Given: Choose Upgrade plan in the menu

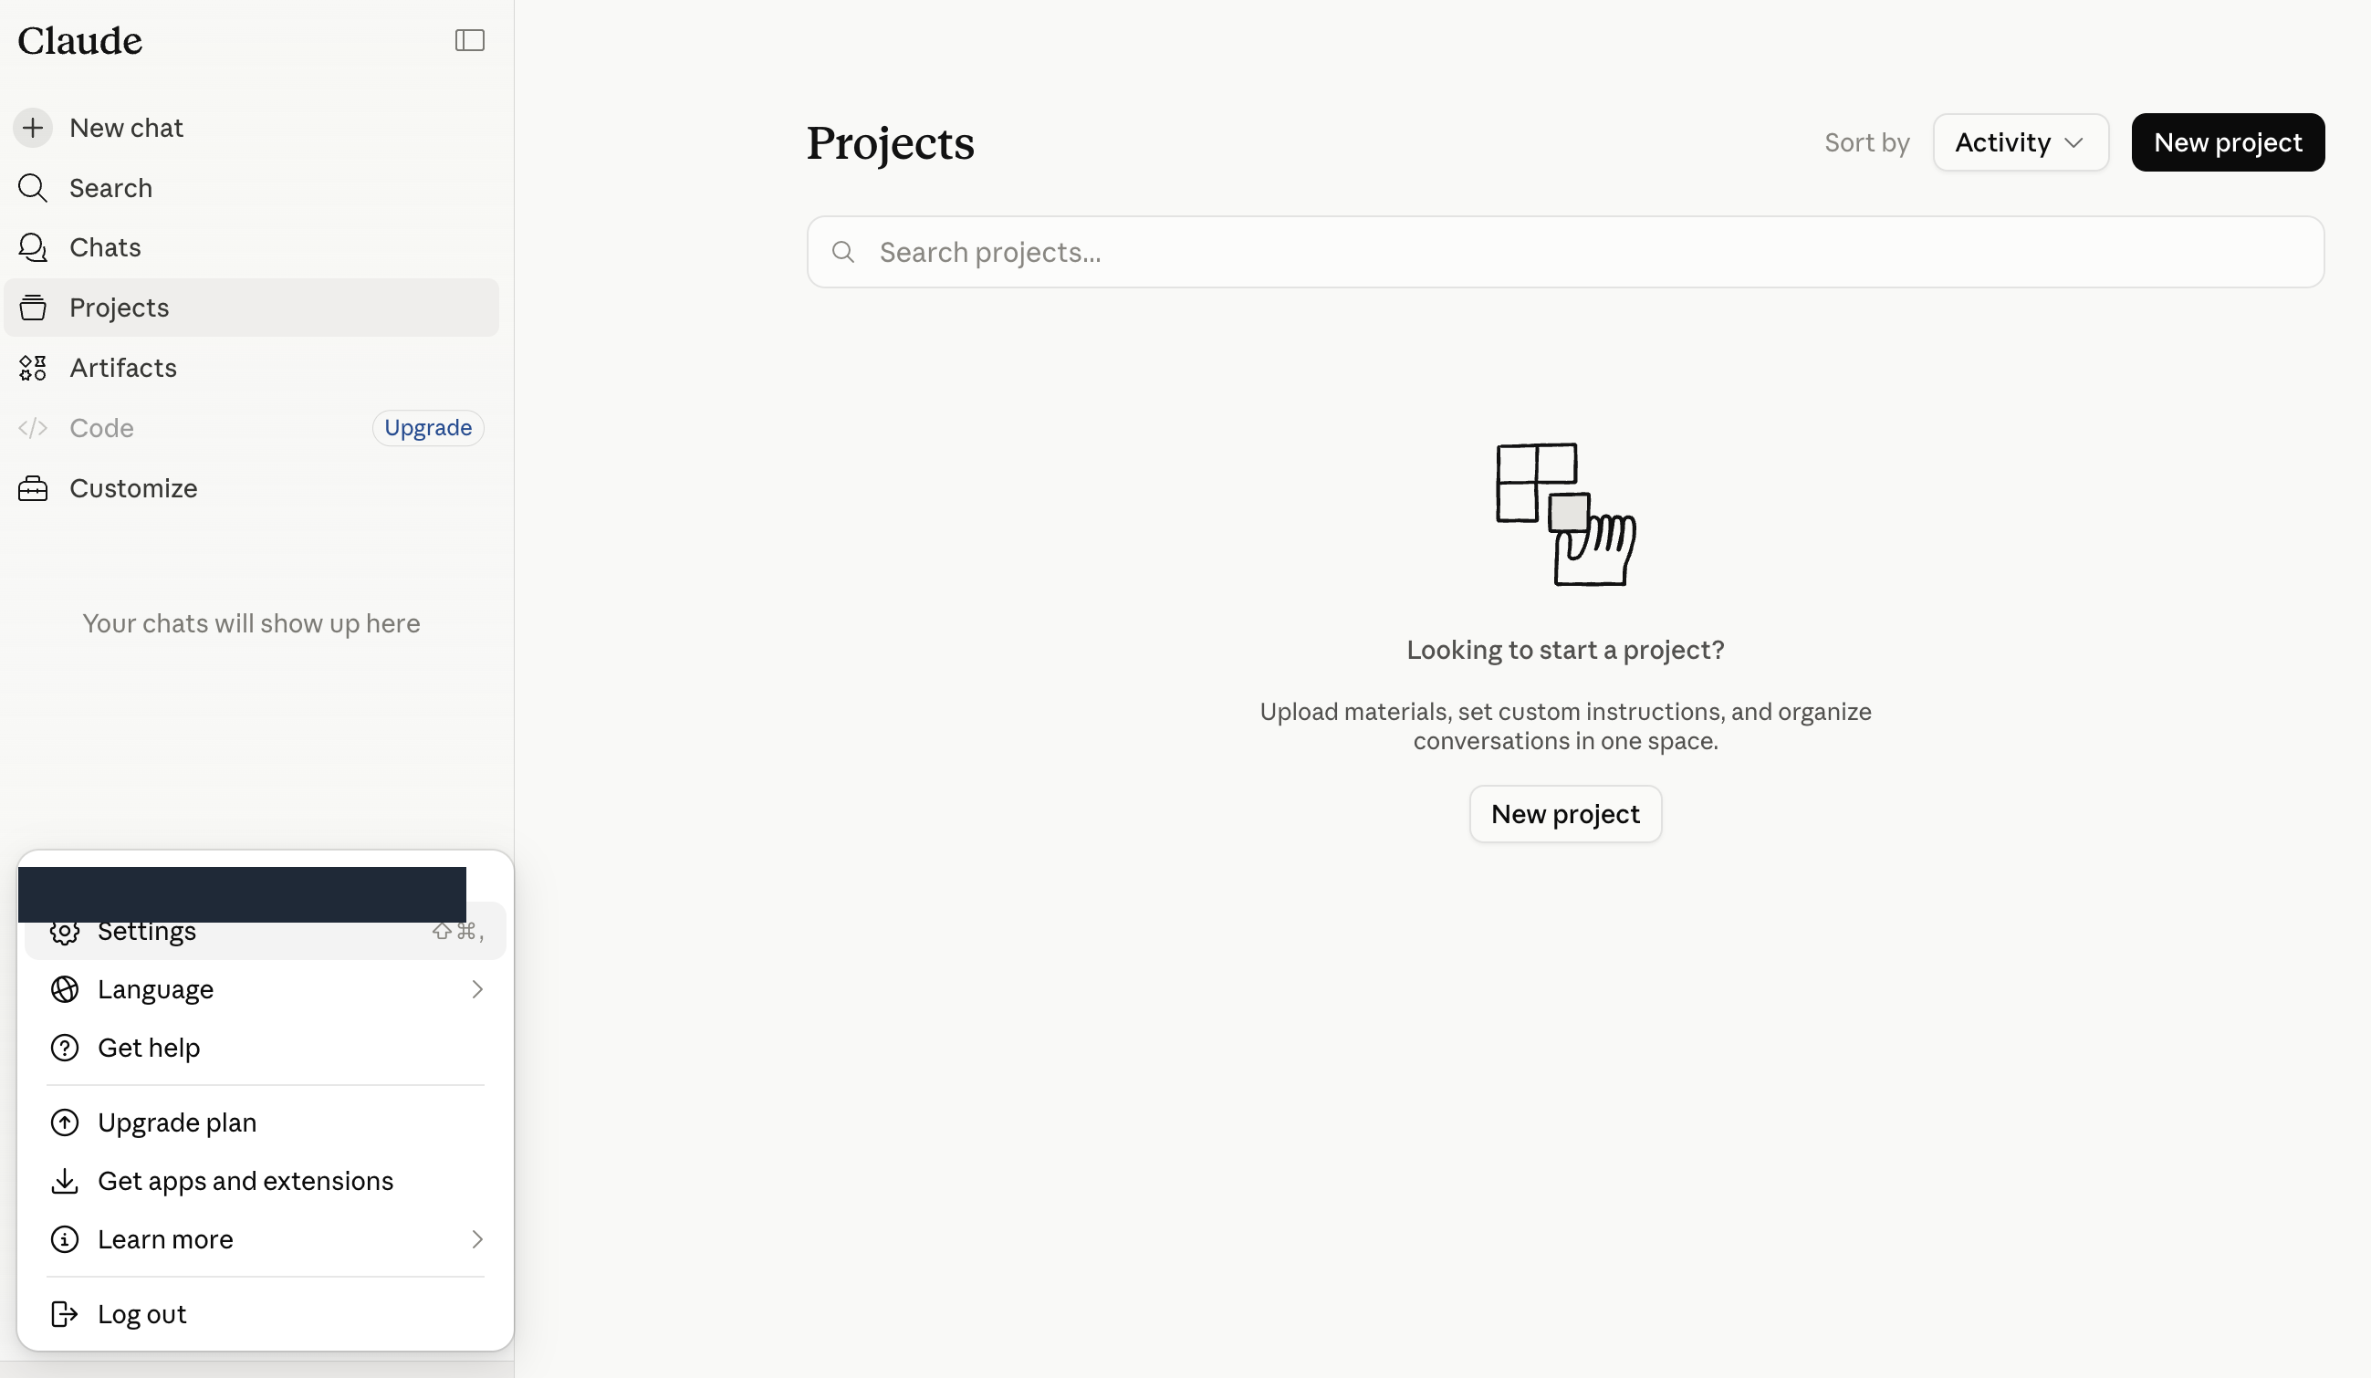Looking at the screenshot, I should click(266, 1123).
